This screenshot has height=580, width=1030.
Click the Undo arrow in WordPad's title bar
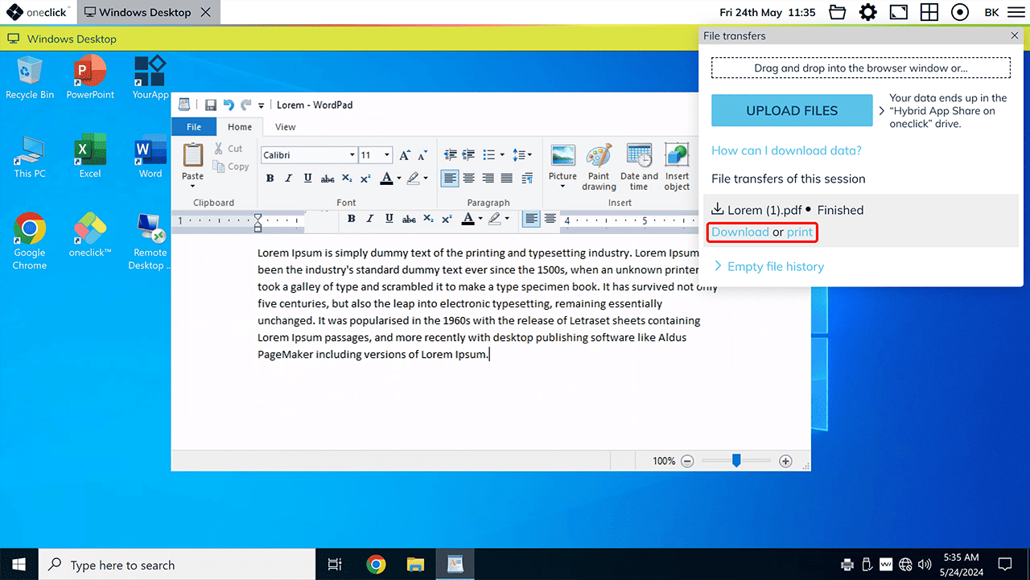coord(229,105)
